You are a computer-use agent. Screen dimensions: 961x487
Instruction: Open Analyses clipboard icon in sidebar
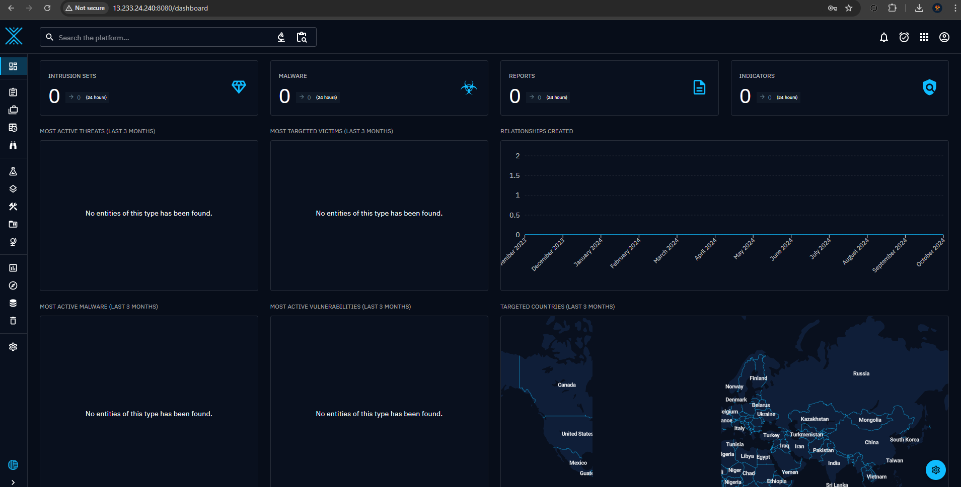click(x=13, y=92)
